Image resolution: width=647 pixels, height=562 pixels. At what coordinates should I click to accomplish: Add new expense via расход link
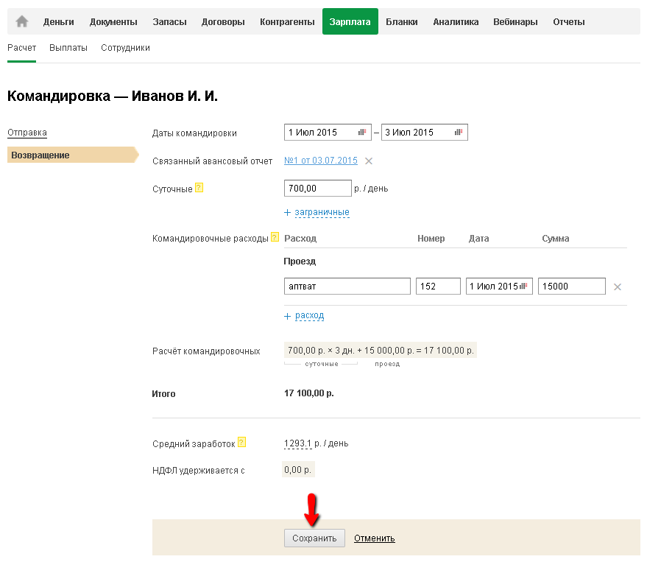tap(309, 315)
